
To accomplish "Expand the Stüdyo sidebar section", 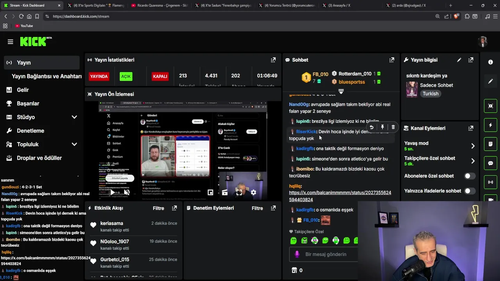I will [x=74, y=117].
